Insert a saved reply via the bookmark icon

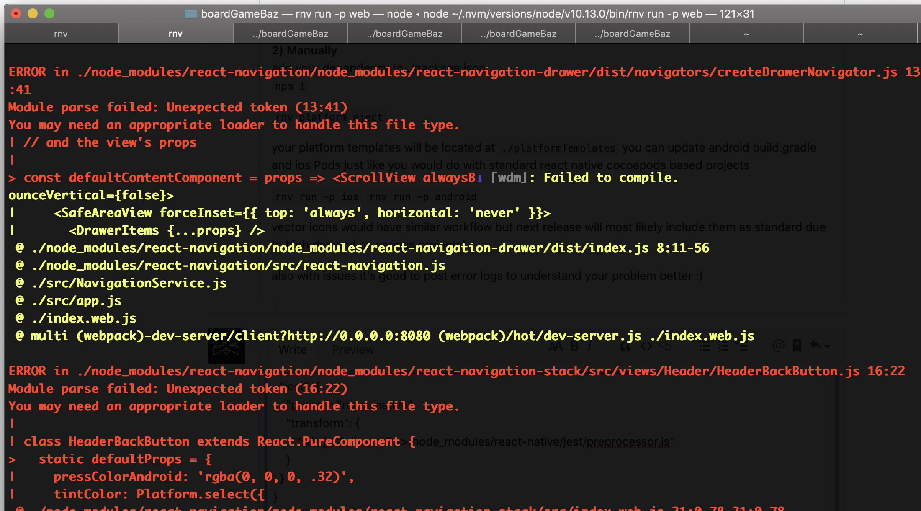[x=797, y=346]
